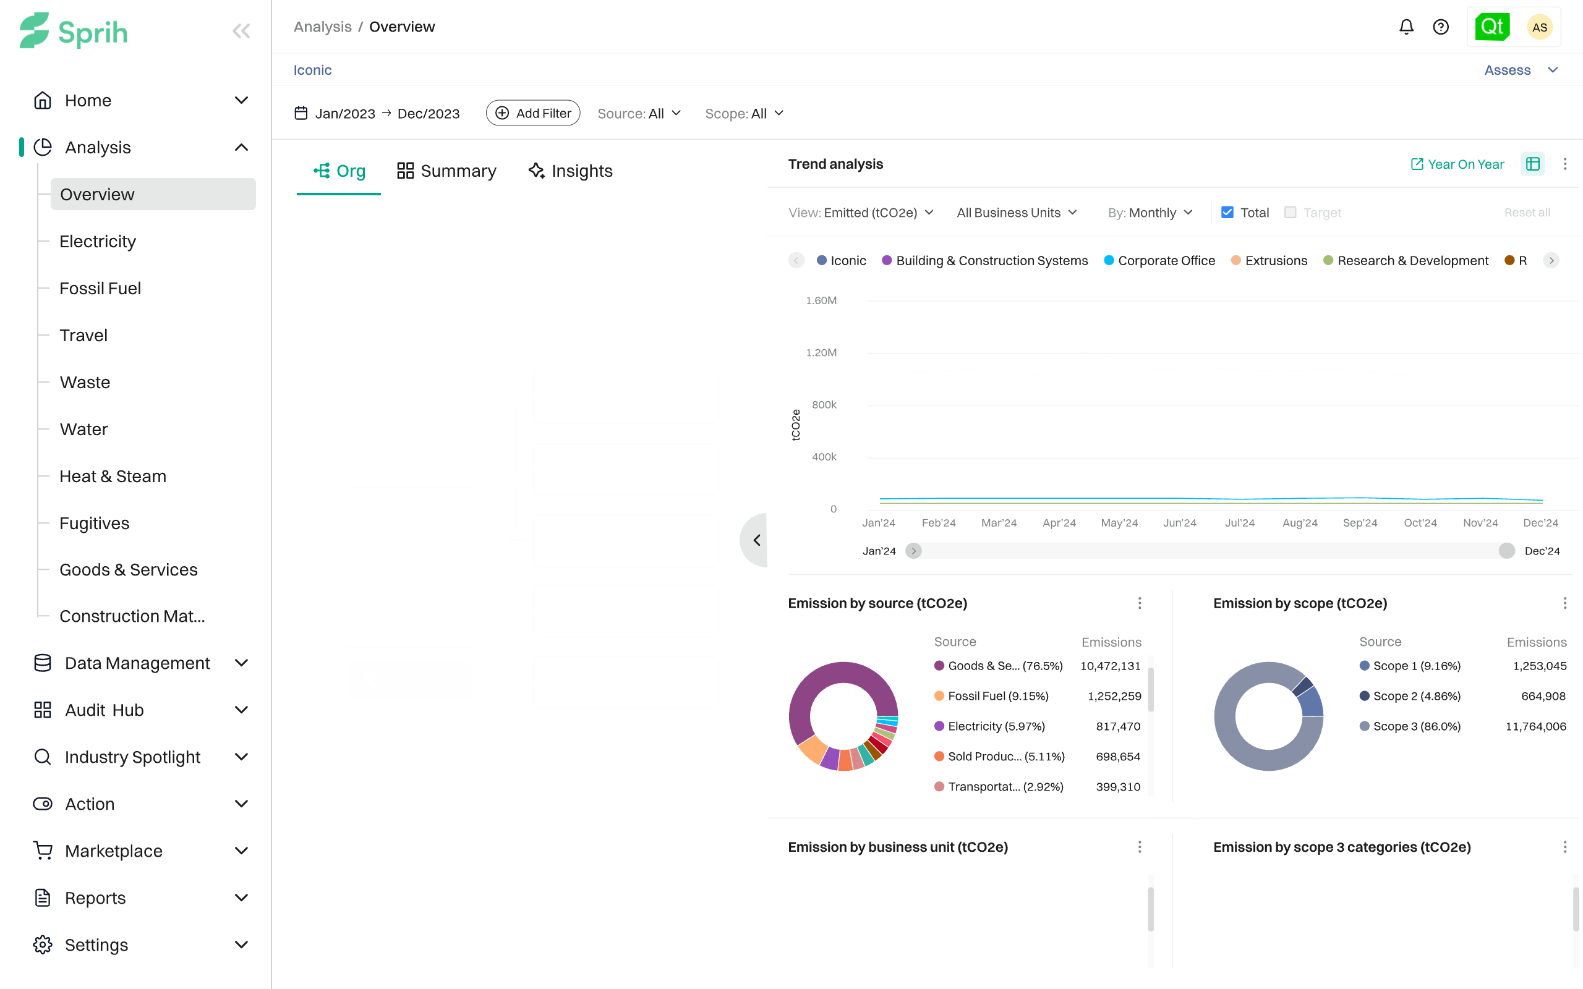Open notifications bell
This screenshot has width=1583, height=989.
1406,27
